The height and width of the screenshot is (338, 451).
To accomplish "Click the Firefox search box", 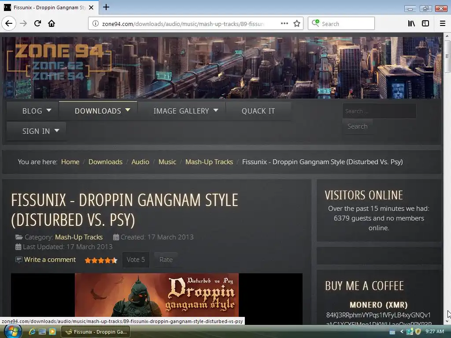I will (x=341, y=24).
